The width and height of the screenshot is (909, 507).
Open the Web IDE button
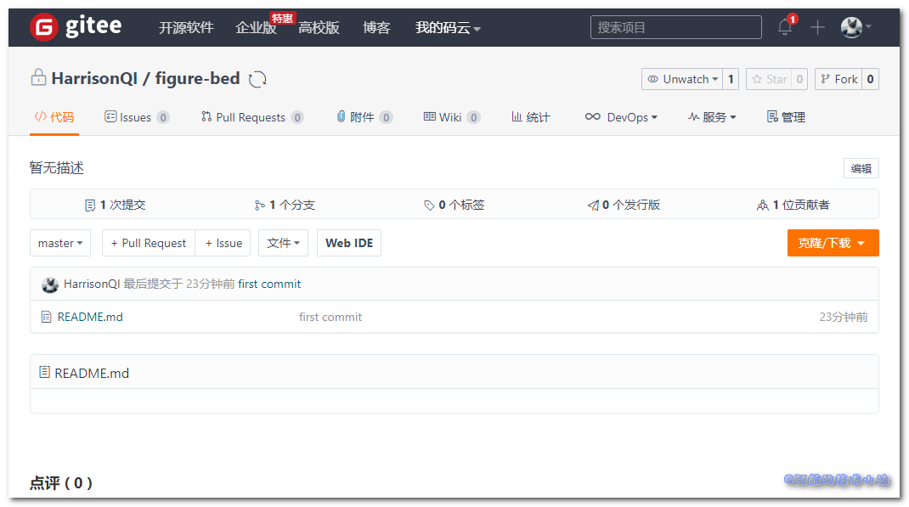point(349,243)
